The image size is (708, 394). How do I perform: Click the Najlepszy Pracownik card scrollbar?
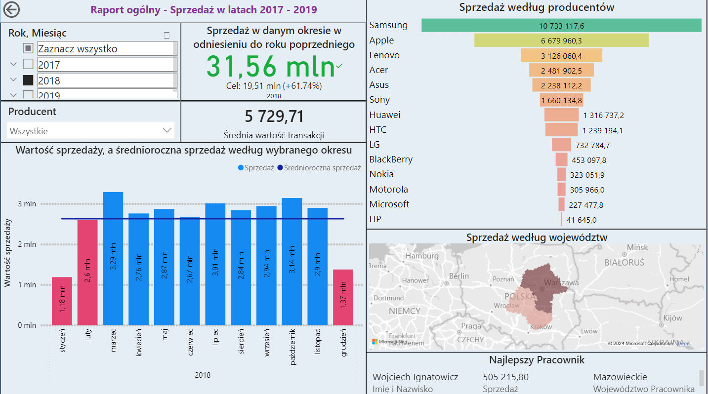click(x=701, y=378)
